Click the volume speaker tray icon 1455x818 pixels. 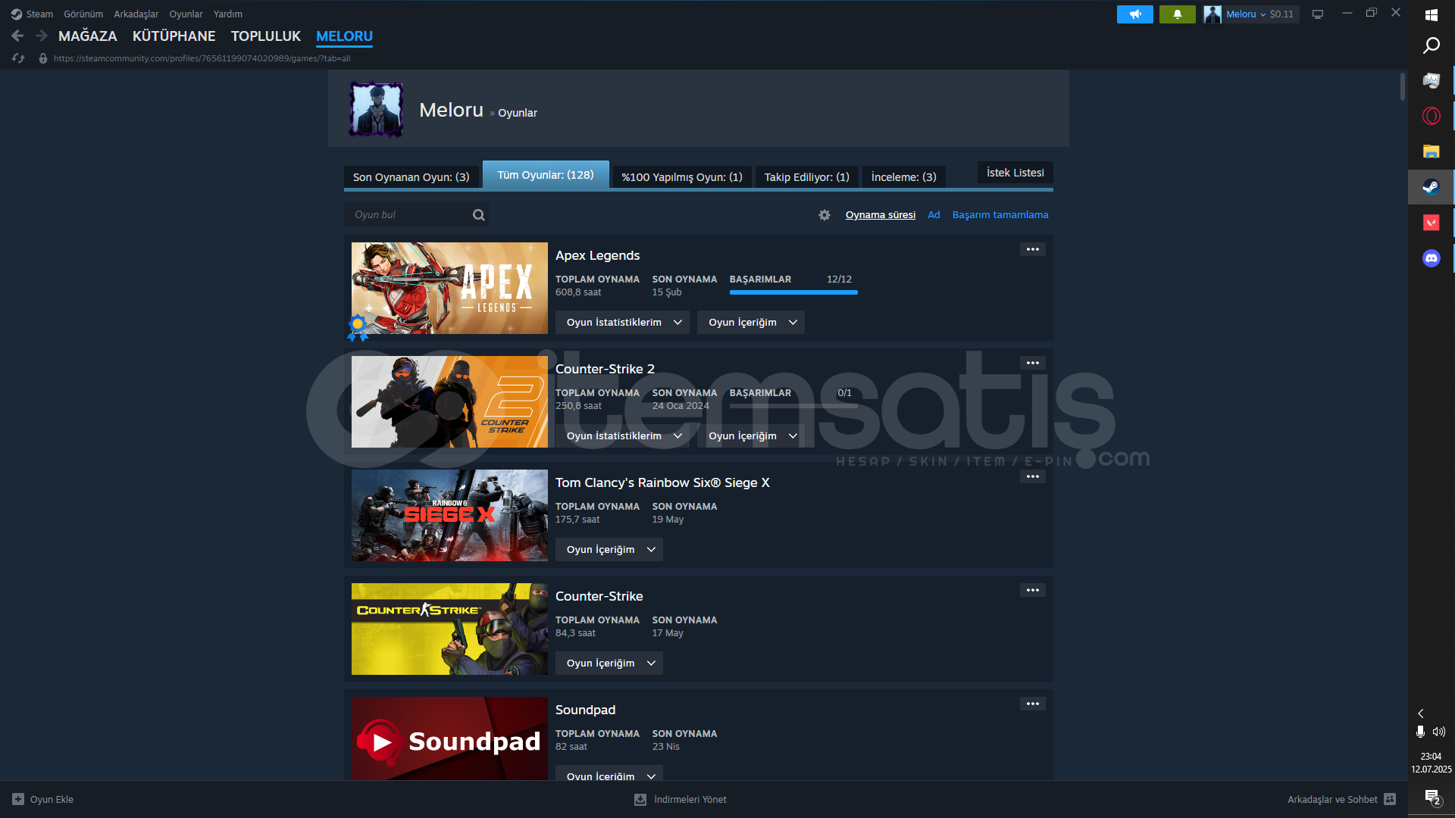1439,732
